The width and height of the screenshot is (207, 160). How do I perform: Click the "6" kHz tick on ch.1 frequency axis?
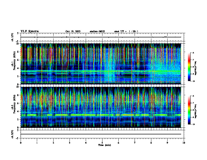pyautogui.click(x=18, y=60)
